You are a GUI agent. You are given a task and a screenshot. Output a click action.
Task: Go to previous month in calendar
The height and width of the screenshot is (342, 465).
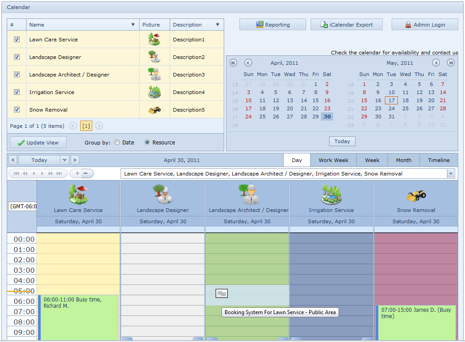tap(248, 63)
